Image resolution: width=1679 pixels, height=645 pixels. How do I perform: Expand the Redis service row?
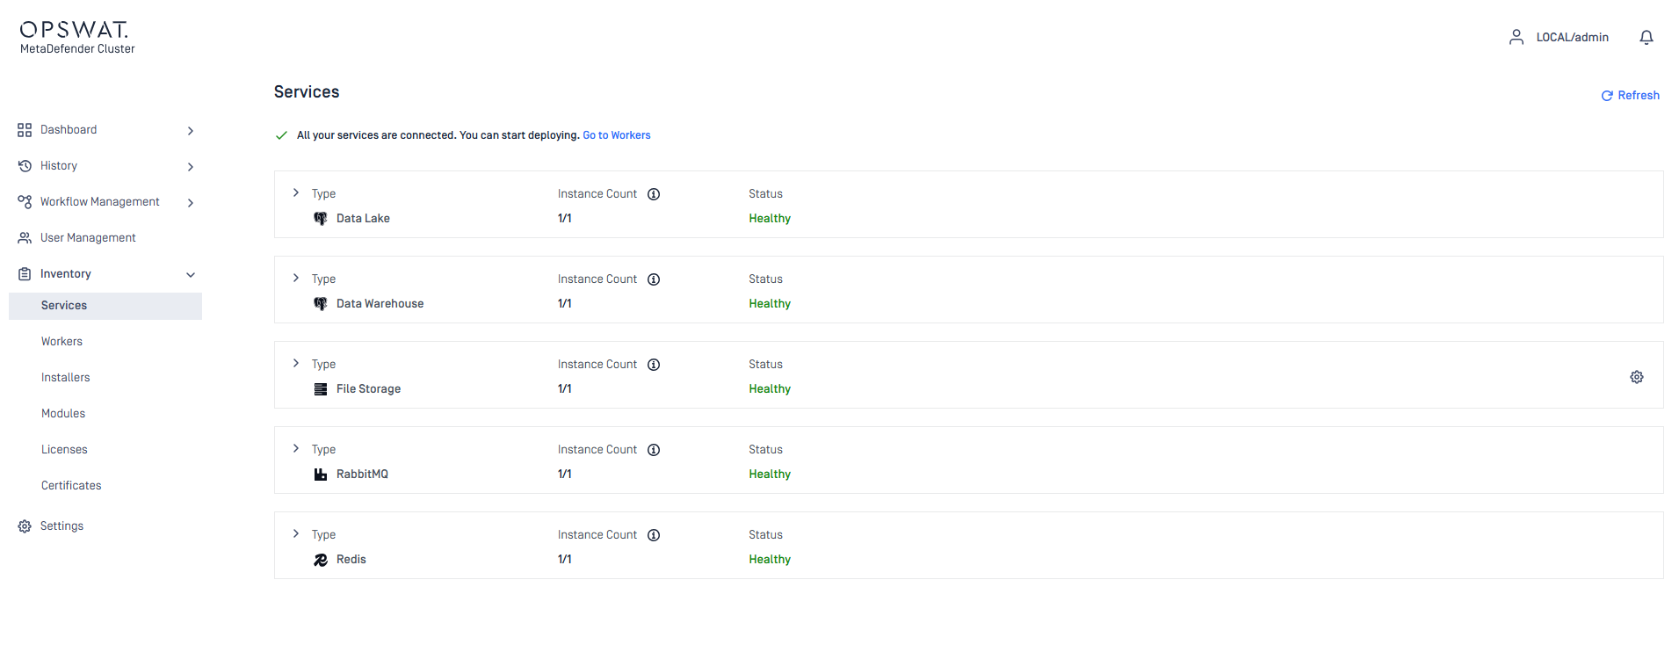coord(296,533)
